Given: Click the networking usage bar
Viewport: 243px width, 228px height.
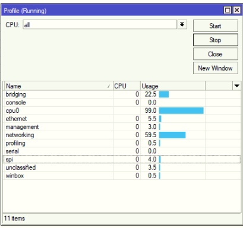Looking at the screenshot, I should 172,135.
